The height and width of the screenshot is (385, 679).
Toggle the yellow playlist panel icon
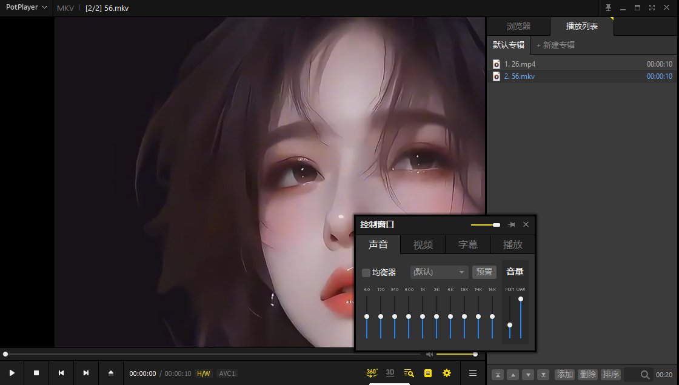click(x=428, y=373)
